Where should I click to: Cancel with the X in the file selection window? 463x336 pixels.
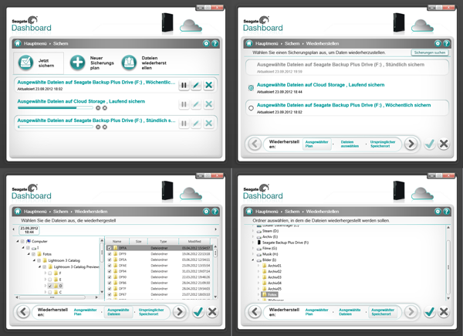coord(212,312)
